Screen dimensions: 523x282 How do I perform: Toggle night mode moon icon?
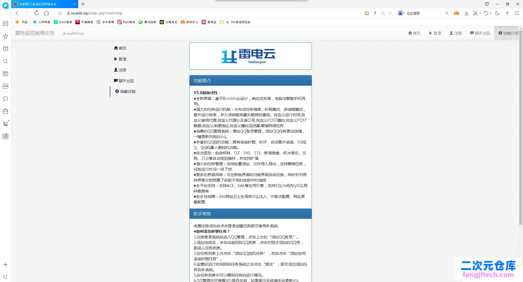tap(497, 13)
